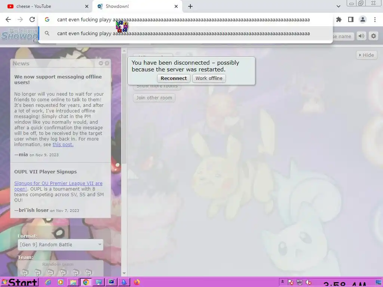Image resolution: width=383 pixels, height=287 pixels.
Task: Minimize the News panel
Action: [101, 63]
